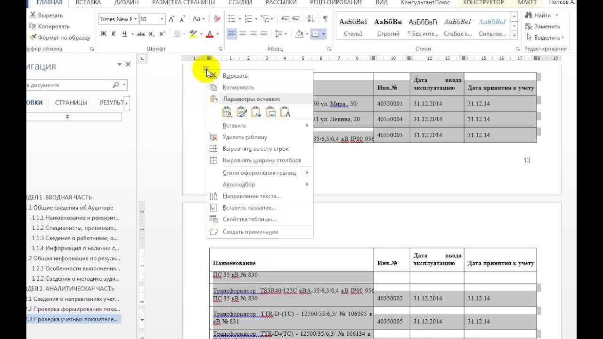Toggle bold formatting (Ж)
The width and height of the screenshot is (603, 339).
(103, 34)
